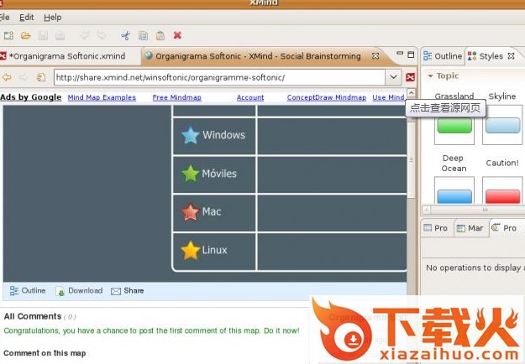Download the shared map
The image size is (525, 364).
79,291
